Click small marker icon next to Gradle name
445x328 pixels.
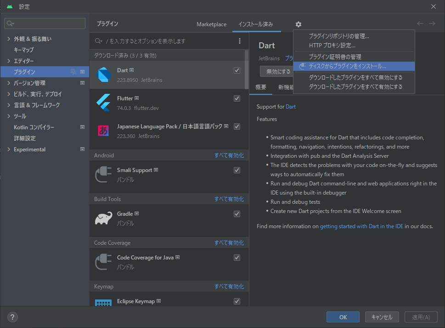[x=136, y=213]
